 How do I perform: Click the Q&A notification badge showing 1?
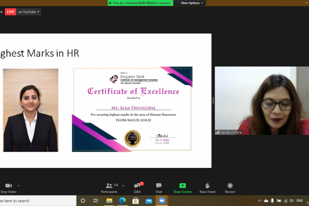142,184
